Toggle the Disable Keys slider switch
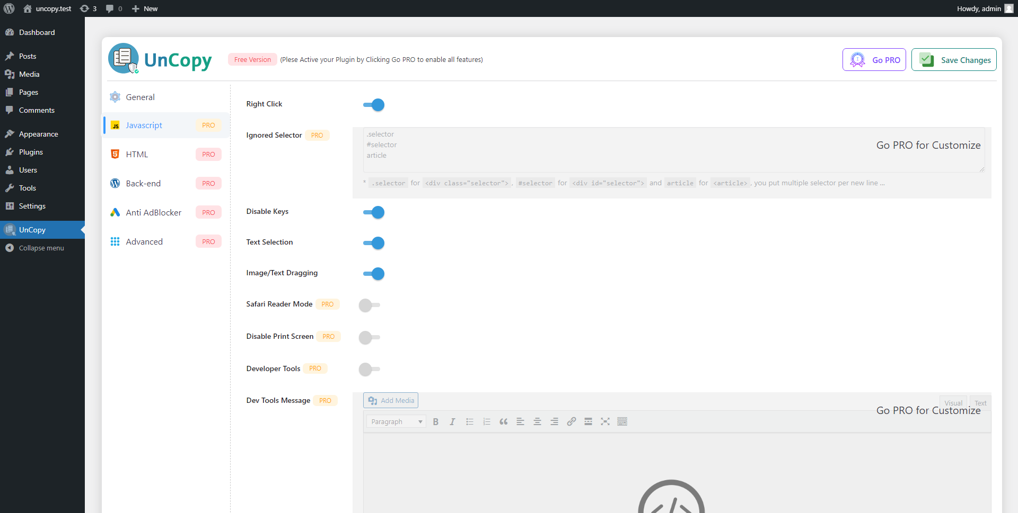The width and height of the screenshot is (1018, 513). coord(374,212)
